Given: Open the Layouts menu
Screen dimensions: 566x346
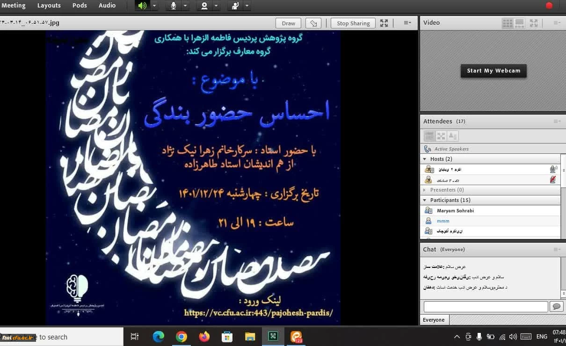Looking at the screenshot, I should point(49,6).
